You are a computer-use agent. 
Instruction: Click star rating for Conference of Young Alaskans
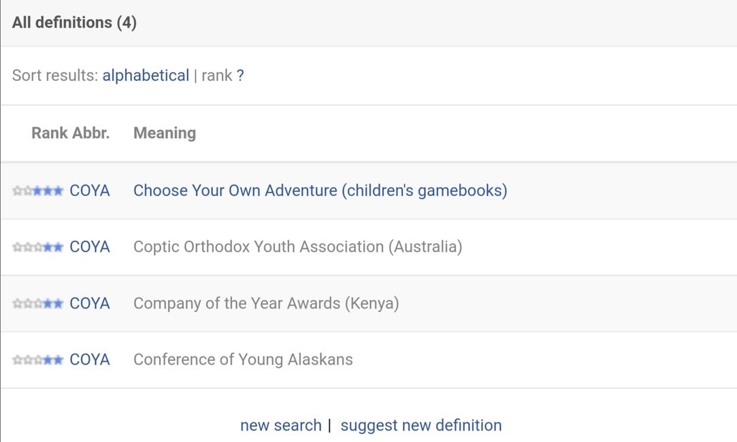[x=38, y=360]
